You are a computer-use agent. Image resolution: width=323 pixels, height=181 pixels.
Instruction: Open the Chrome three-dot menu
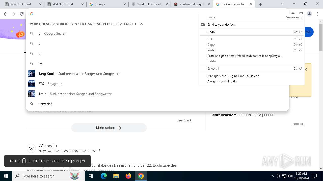[317, 14]
